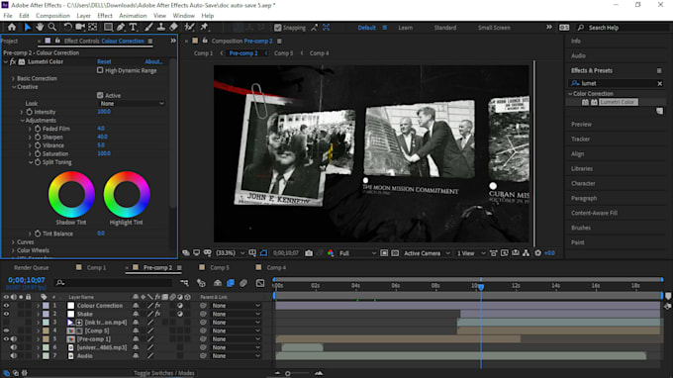Click current time indicator in timeline ruler

[481, 287]
